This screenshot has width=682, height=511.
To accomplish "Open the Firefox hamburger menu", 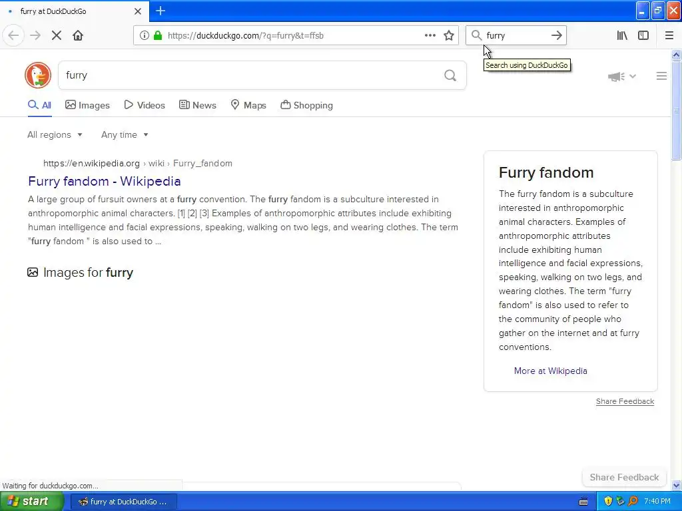I will (x=669, y=35).
